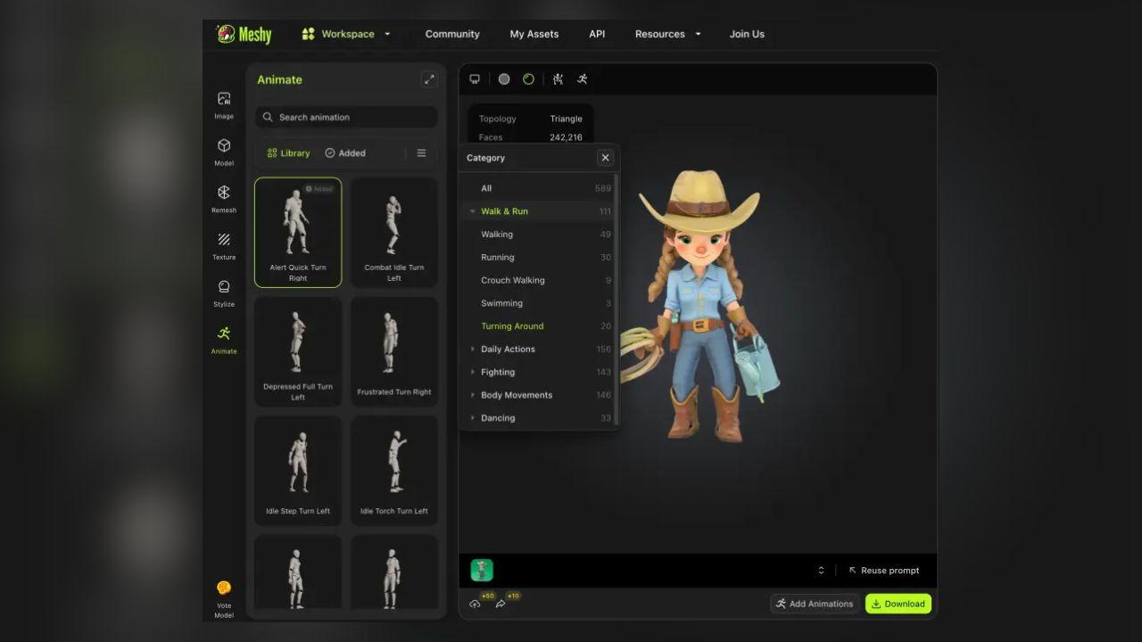Select the Animate sidebar tool

point(224,340)
